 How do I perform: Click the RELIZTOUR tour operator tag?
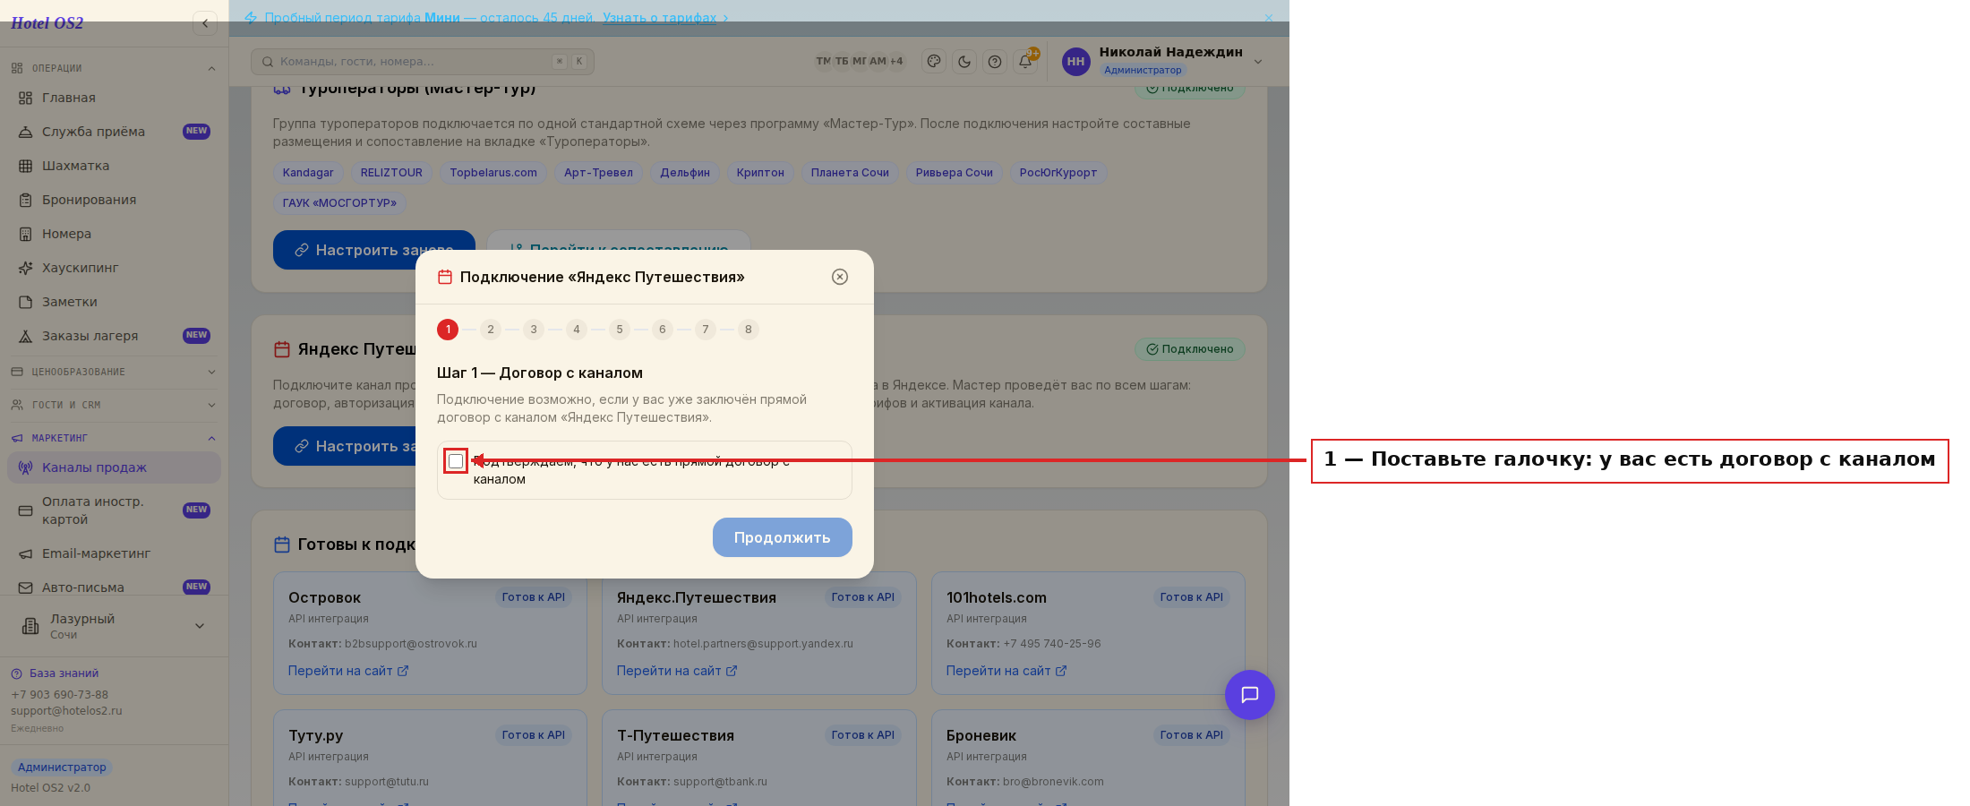tap(391, 173)
